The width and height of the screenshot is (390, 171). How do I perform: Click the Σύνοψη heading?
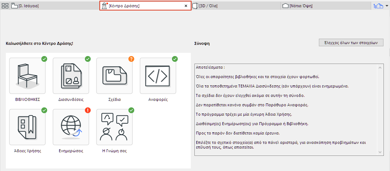click(202, 43)
